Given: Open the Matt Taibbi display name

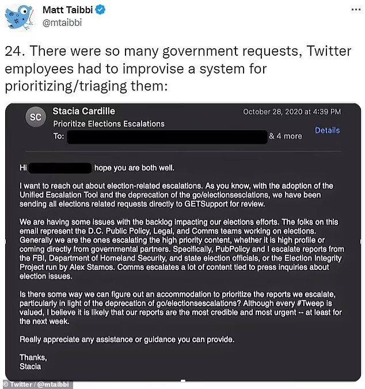Looking at the screenshot, I should (67, 10).
